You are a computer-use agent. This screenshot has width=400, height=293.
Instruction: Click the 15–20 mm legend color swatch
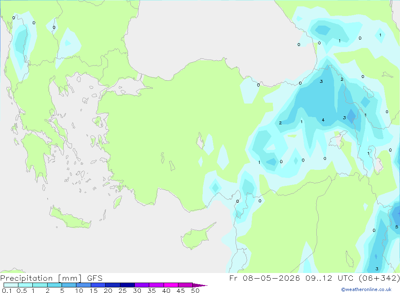point(98,285)
